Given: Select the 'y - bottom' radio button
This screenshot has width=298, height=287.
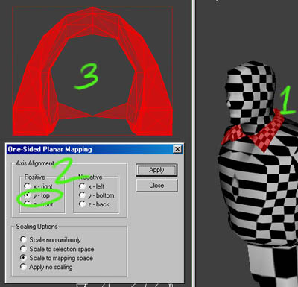Looking at the screenshot, I should click(82, 195).
